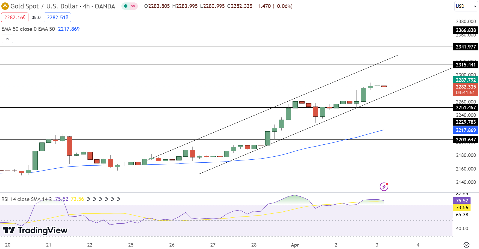This screenshot has height=249, width=479.
Task: Click the 21 date on time axis
Action: pyautogui.click(x=49, y=245)
